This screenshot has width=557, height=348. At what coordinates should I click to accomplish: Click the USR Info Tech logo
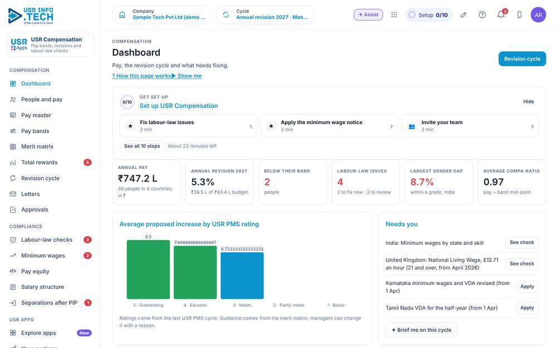click(31, 16)
